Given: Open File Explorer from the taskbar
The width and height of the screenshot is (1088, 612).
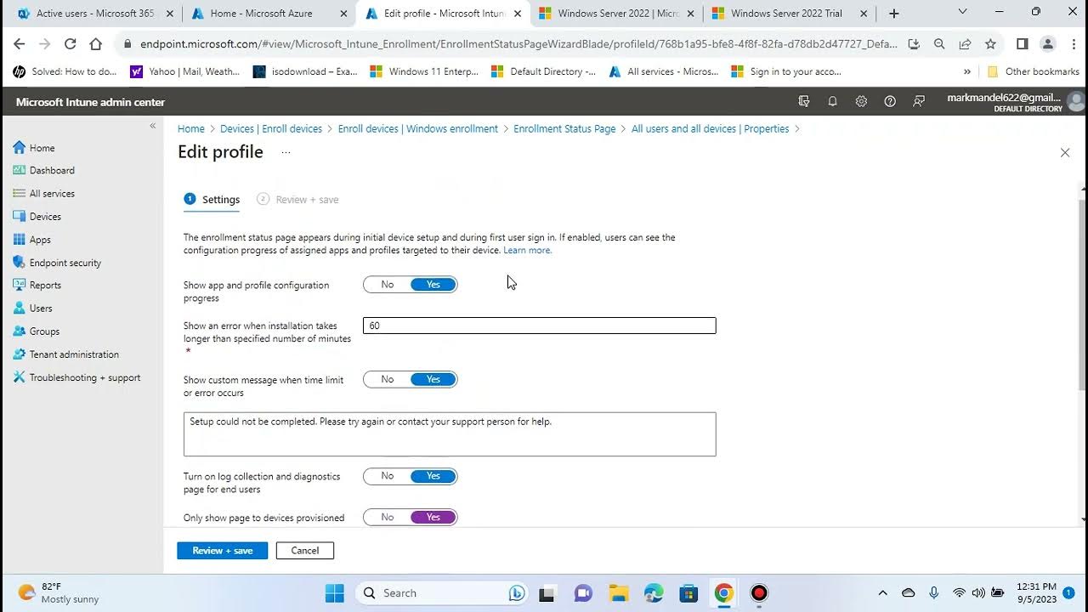Looking at the screenshot, I should [618, 592].
